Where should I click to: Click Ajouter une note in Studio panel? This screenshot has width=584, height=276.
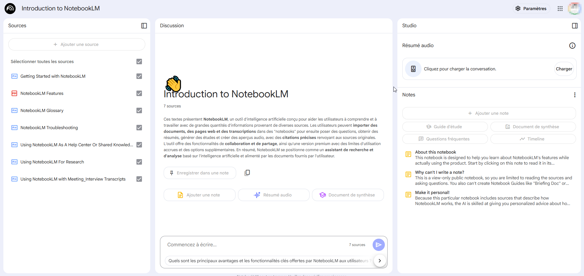click(x=489, y=113)
